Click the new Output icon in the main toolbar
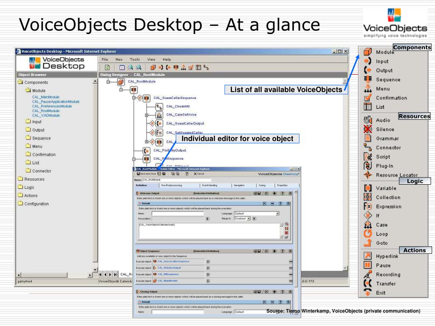 pos(168,67)
